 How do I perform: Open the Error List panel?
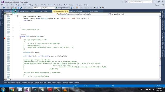(x=44, y=82)
